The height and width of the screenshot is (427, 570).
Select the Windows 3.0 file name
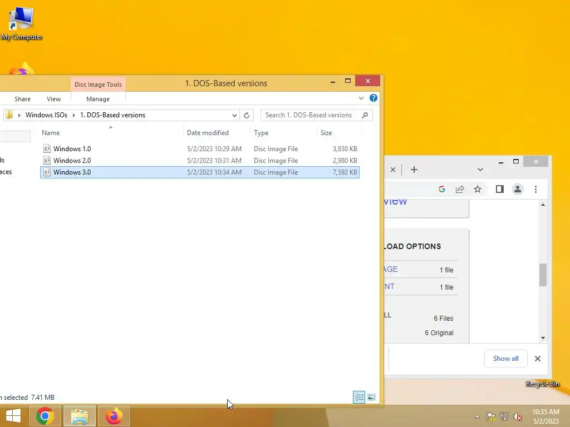[x=72, y=172]
